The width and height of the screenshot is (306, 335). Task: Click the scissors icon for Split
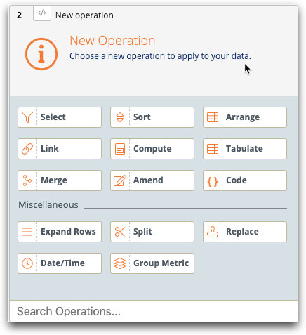[120, 232]
